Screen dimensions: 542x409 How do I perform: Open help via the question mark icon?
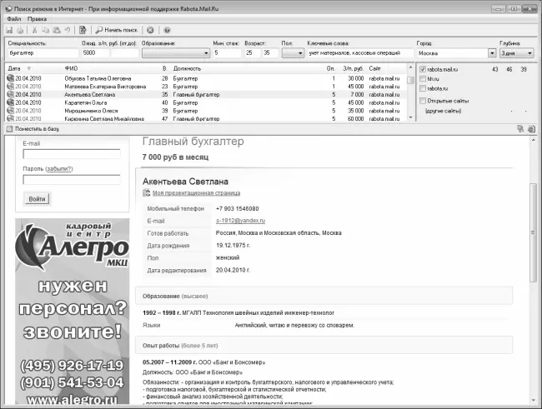tap(167, 29)
